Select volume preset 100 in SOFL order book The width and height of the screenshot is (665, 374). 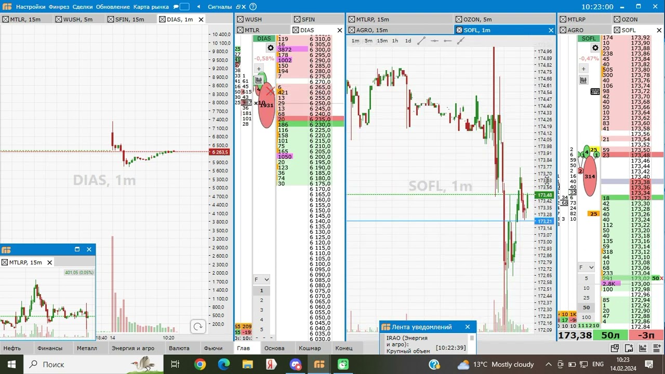pos(587,317)
